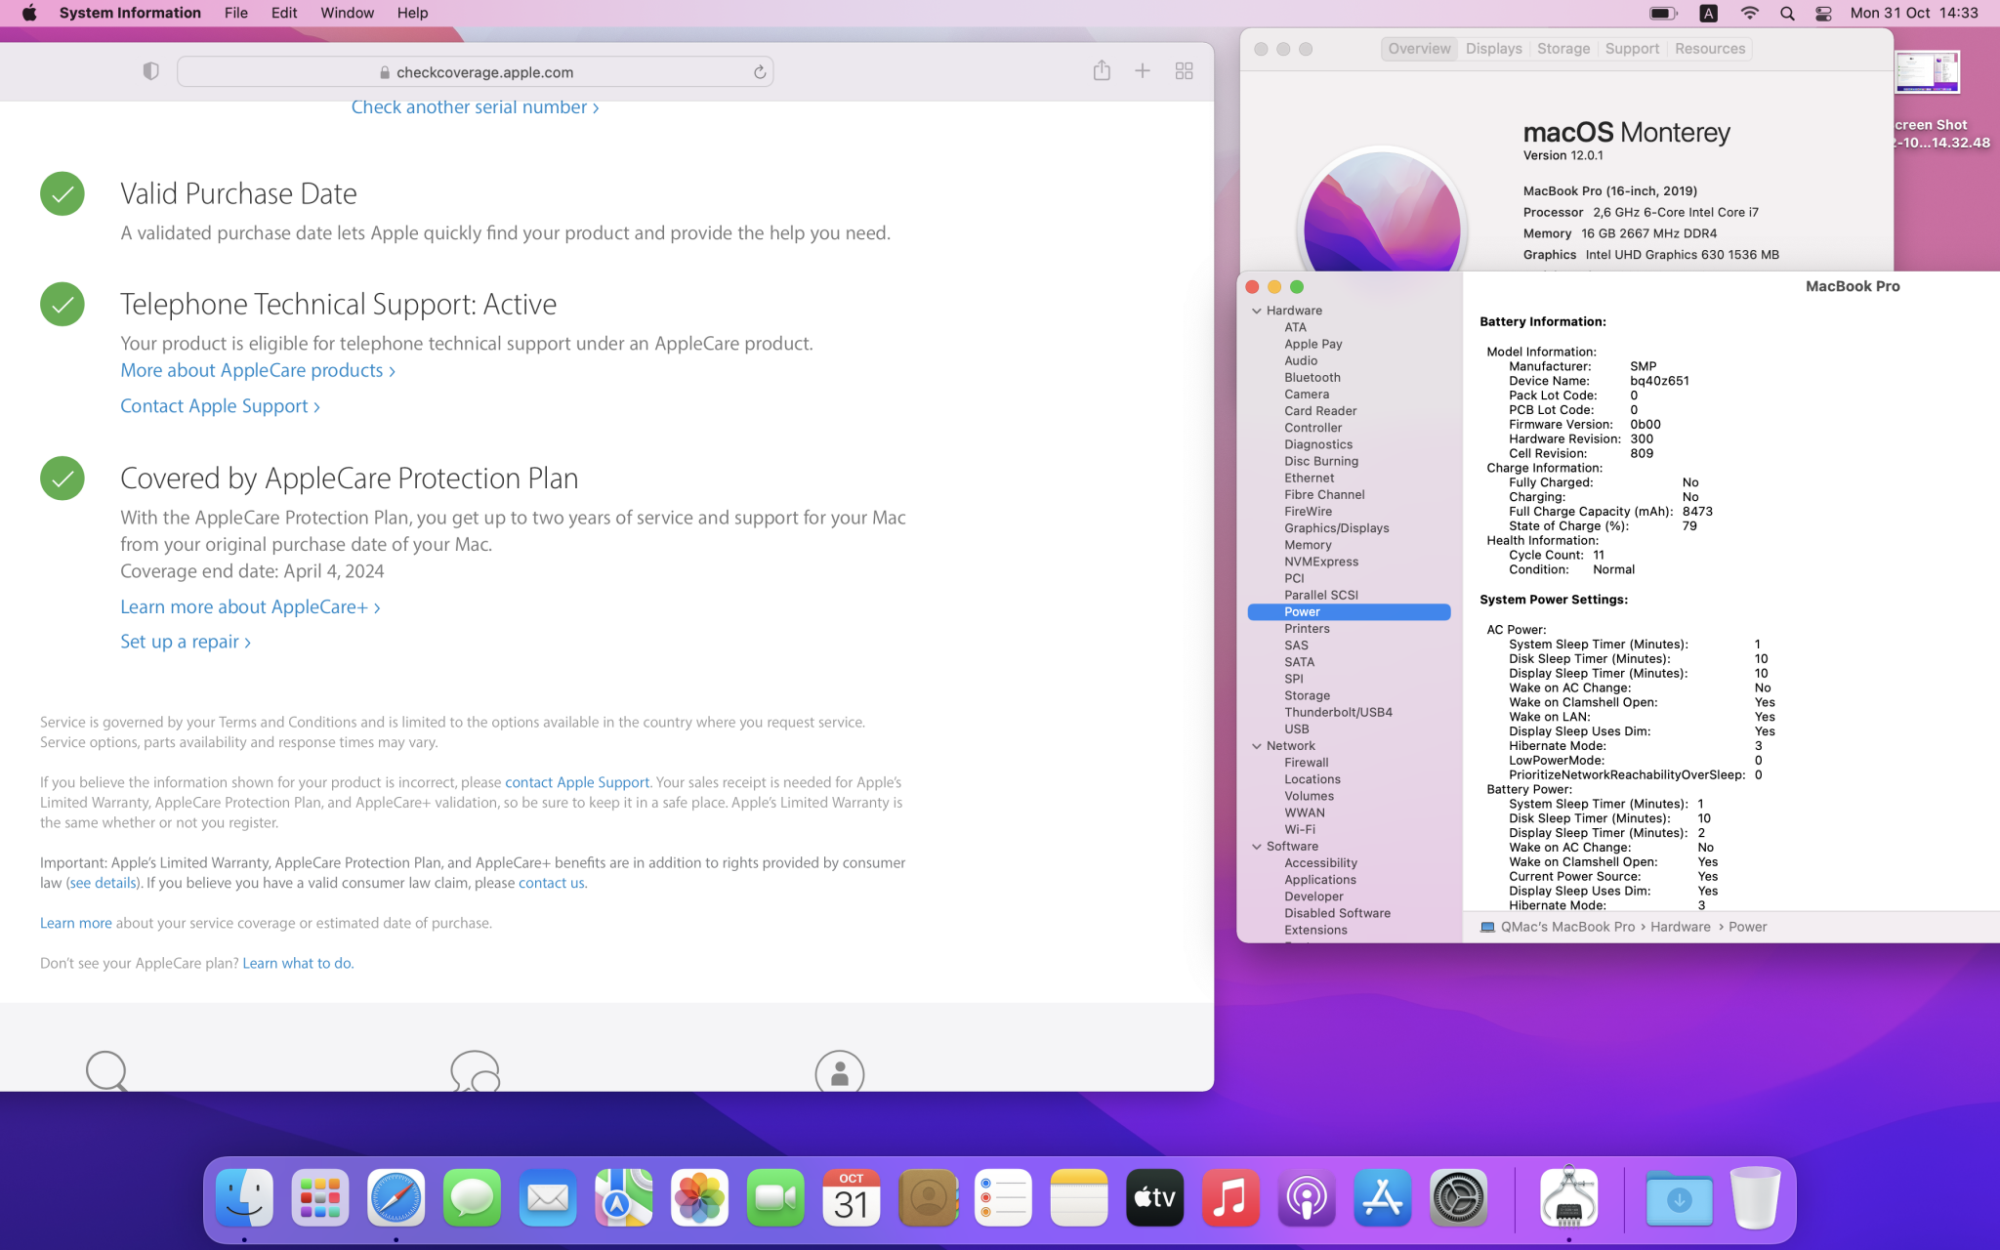Open a new Safari tab with the plus icon
Screen dimensions: 2000x1250
1142,71
